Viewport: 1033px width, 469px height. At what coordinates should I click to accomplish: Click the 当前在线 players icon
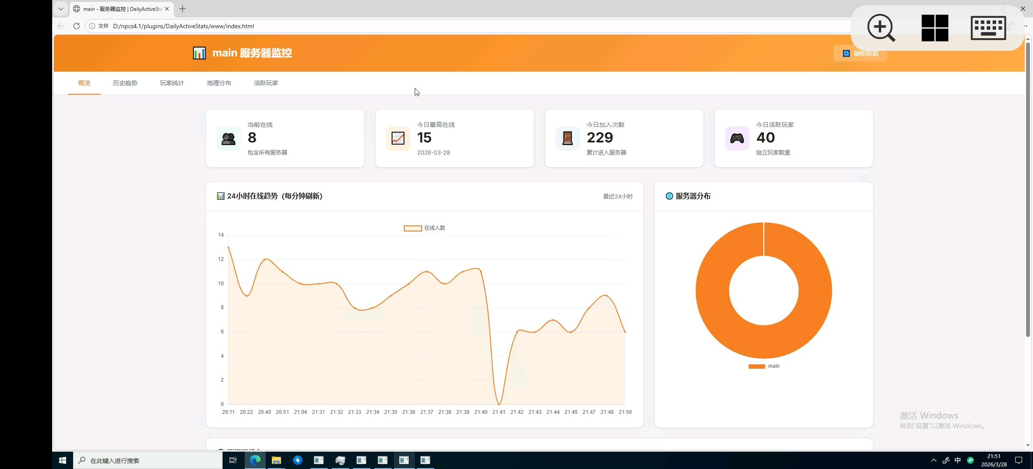click(x=228, y=139)
